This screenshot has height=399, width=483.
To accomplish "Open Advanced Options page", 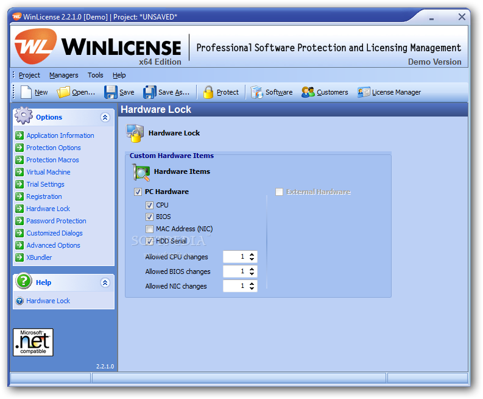I will coord(53,245).
